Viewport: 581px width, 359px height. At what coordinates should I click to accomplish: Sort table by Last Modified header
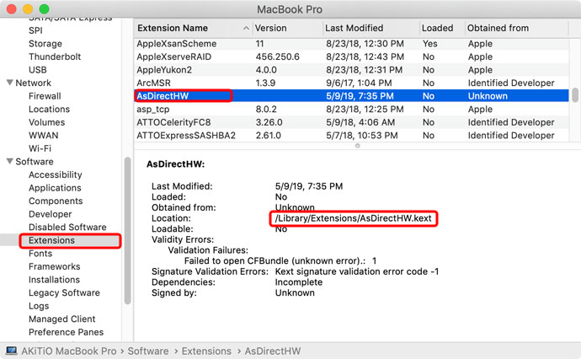tap(369, 28)
